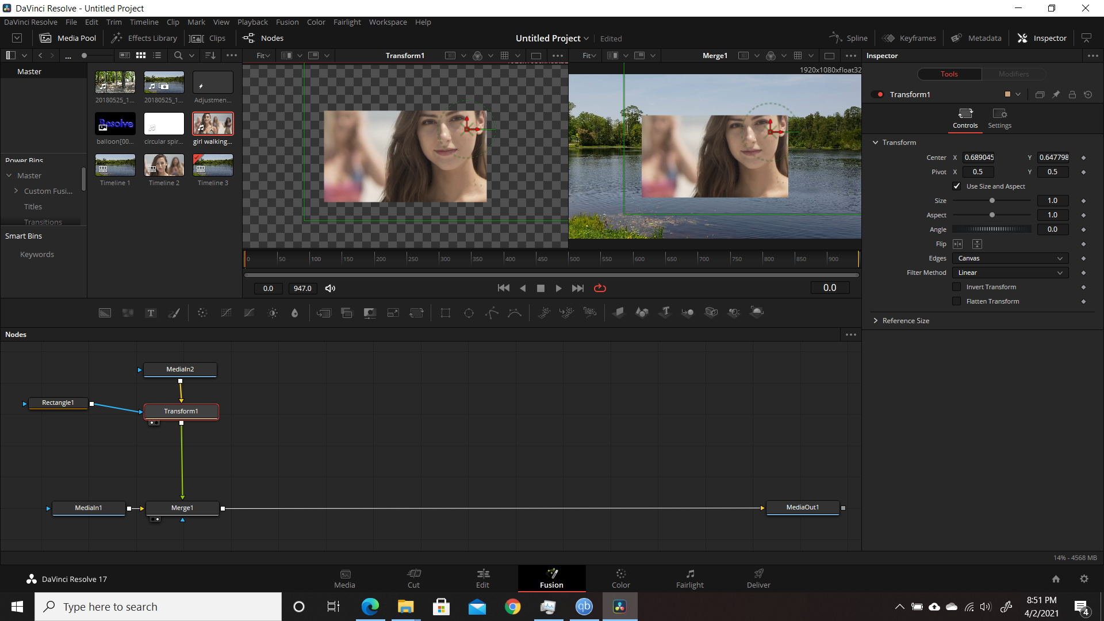This screenshot has height=621, width=1104.
Task: Show the Metadata panel
Action: click(976, 38)
